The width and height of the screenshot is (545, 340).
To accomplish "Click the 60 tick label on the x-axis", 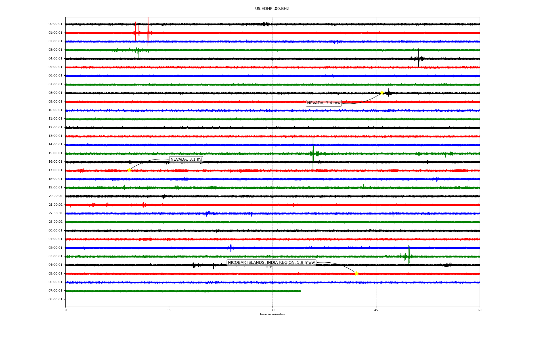I will coord(479,310).
